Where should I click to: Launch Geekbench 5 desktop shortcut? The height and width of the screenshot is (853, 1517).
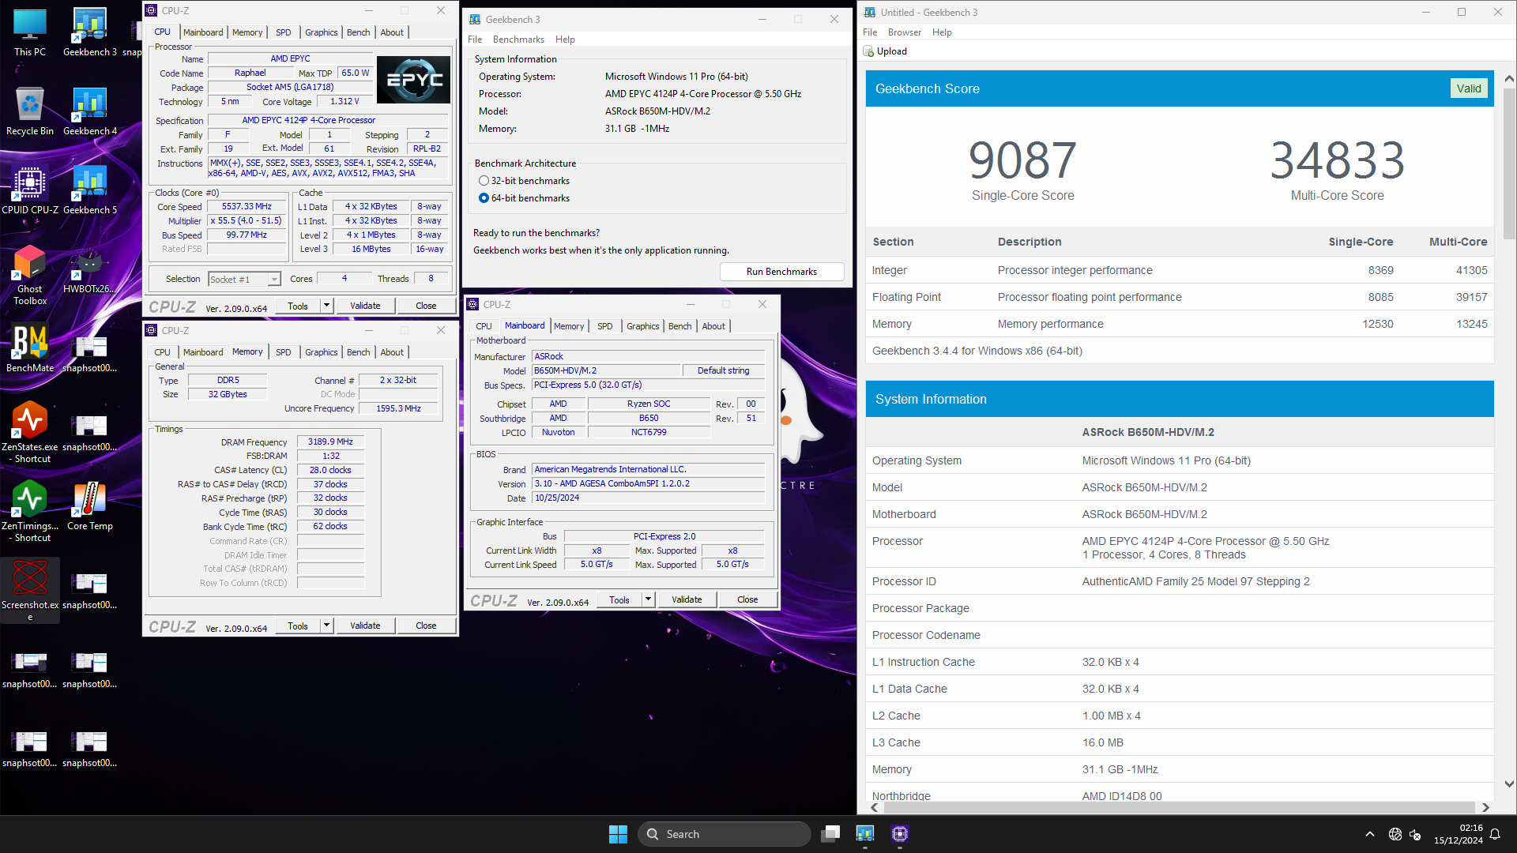[x=90, y=191]
